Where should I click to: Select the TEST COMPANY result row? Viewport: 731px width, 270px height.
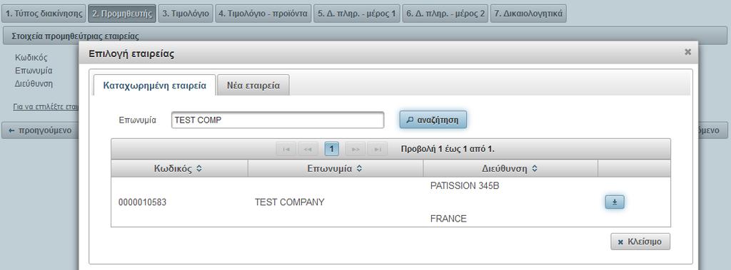tap(390, 202)
